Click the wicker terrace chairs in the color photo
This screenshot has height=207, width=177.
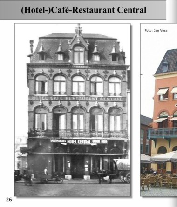click(158, 181)
